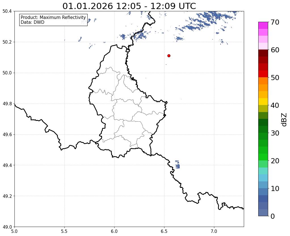Click the latitude label 50.2

[x=7, y=42]
